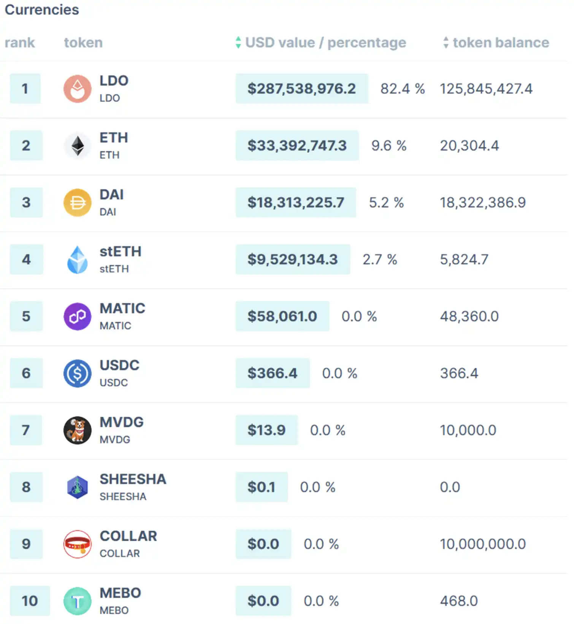
Task: Click the LDO token icon
Action: pyautogui.click(x=77, y=89)
